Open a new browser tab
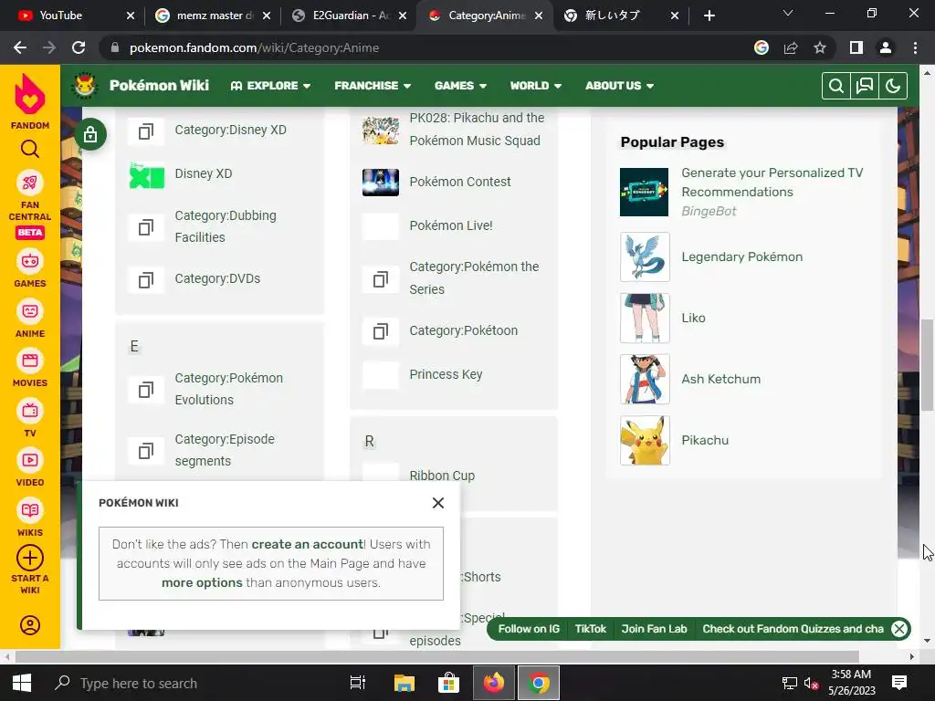Viewport: 935px width, 701px height. (x=709, y=16)
